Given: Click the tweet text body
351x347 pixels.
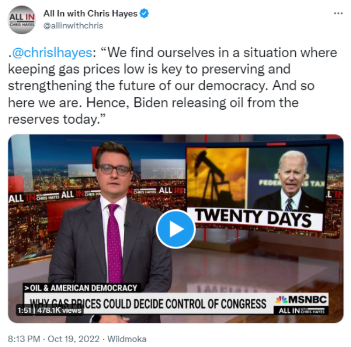Looking at the screenshot, I should tap(173, 86).
